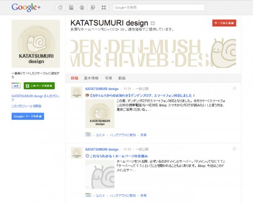Select the 投稿 tab

[x=75, y=78]
